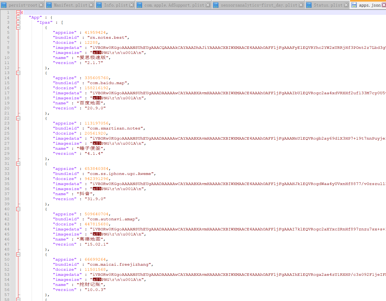Collapse the fold on line 49 object
The image size is (386, 301).
[18, 254]
